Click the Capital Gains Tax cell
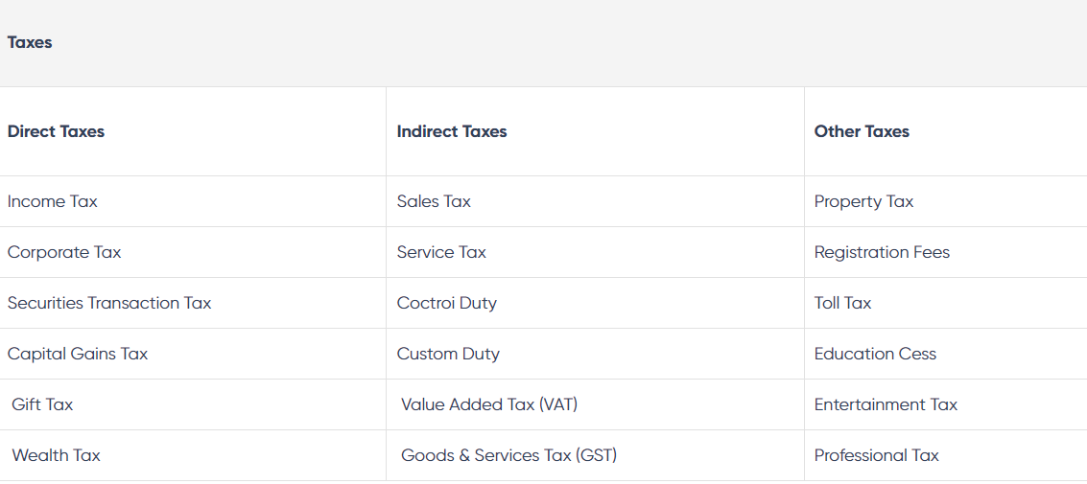This screenshot has width=1087, height=484. click(78, 354)
